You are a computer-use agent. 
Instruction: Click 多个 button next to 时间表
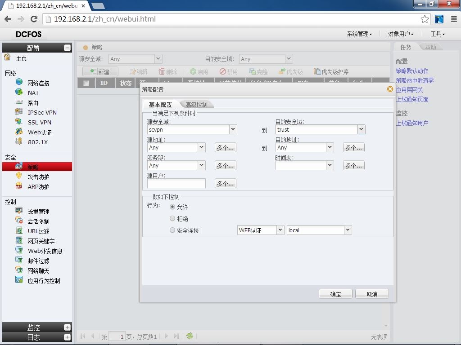354,165
